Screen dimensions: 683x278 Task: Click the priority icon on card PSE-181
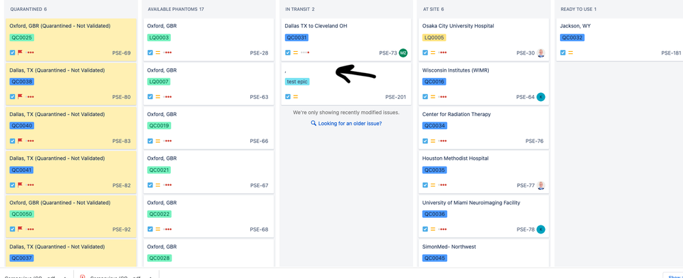(571, 53)
